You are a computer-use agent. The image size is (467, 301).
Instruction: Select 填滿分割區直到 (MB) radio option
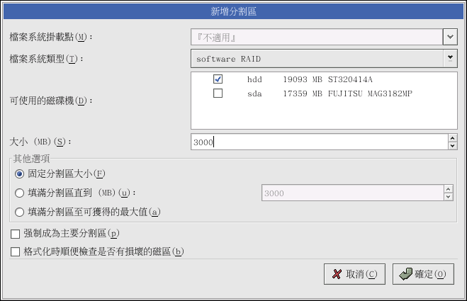[19, 192]
